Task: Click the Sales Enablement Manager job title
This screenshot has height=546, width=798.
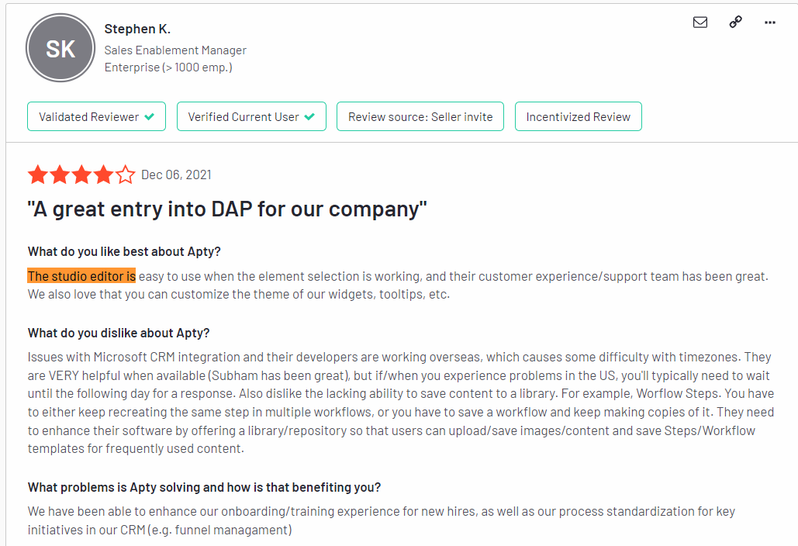Action: point(175,50)
